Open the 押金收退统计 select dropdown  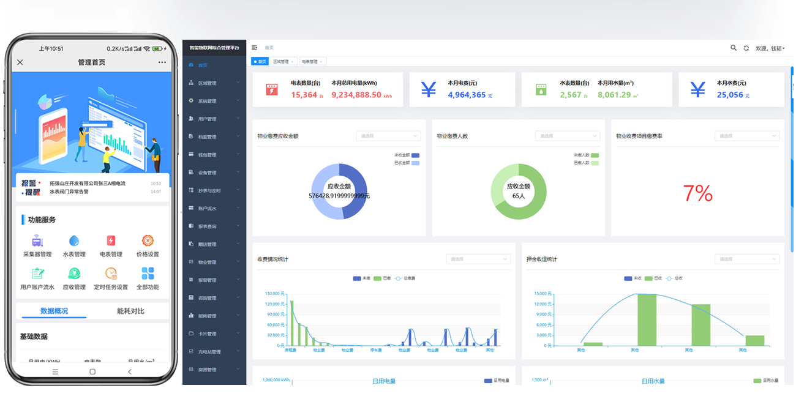pos(746,259)
